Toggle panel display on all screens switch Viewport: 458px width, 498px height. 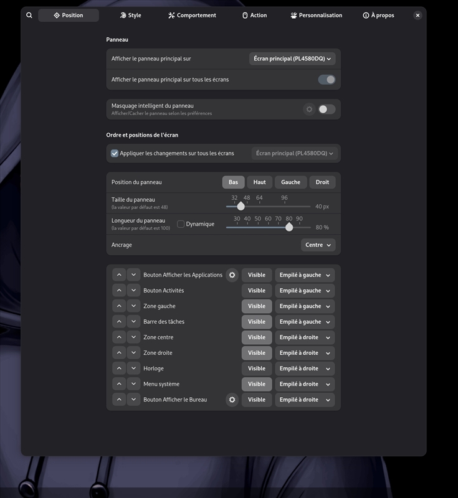tap(327, 80)
